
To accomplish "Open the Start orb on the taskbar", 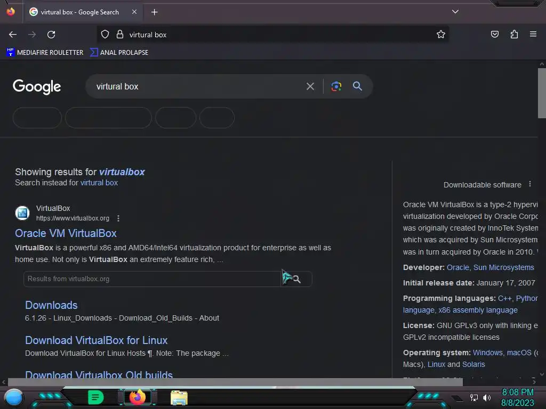I will (x=14, y=397).
